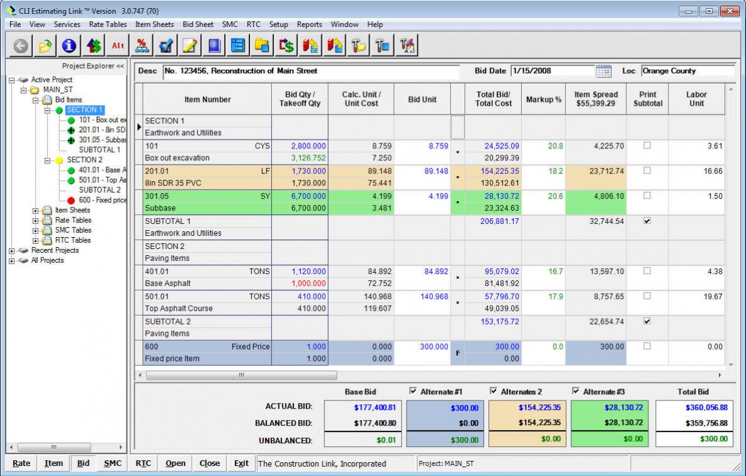Collapse the Project Explorer << header

tap(93, 66)
